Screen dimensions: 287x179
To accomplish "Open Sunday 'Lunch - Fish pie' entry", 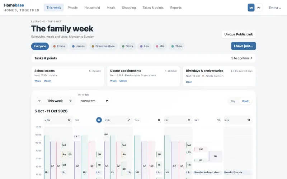I will tap(238, 172).
